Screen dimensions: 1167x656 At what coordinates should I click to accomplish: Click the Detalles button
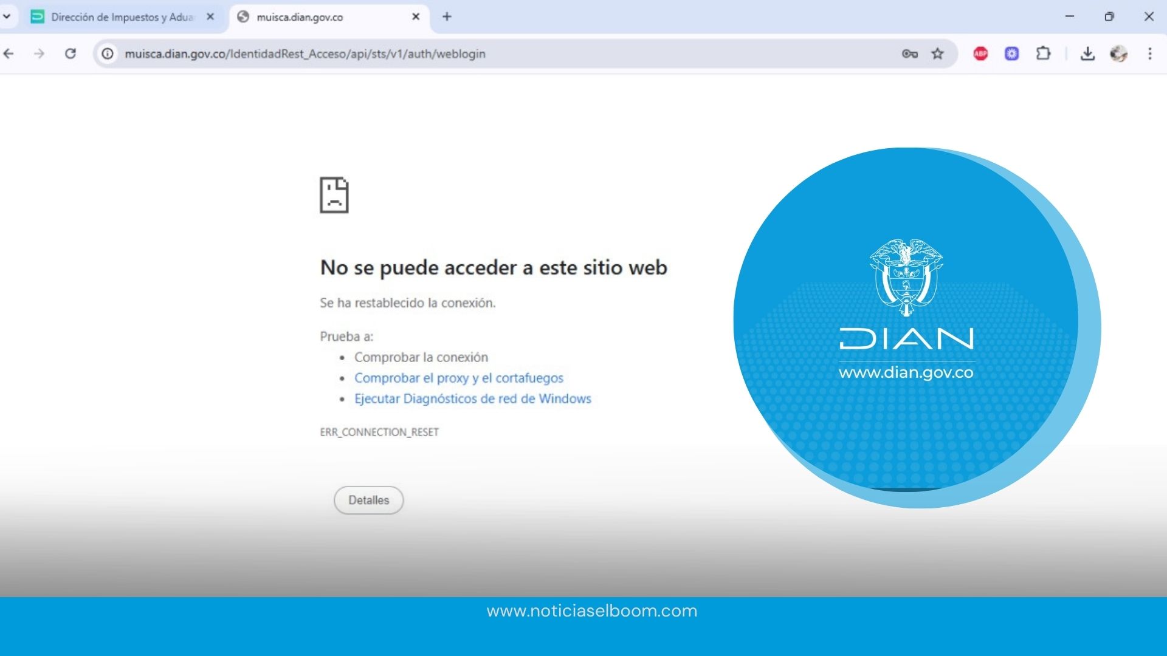(368, 500)
